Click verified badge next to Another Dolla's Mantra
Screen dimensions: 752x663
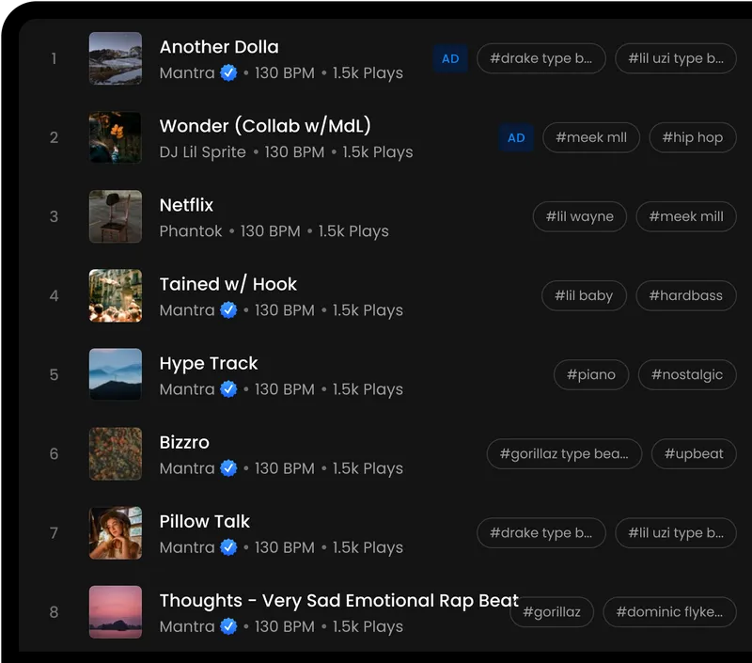pyautogui.click(x=228, y=73)
